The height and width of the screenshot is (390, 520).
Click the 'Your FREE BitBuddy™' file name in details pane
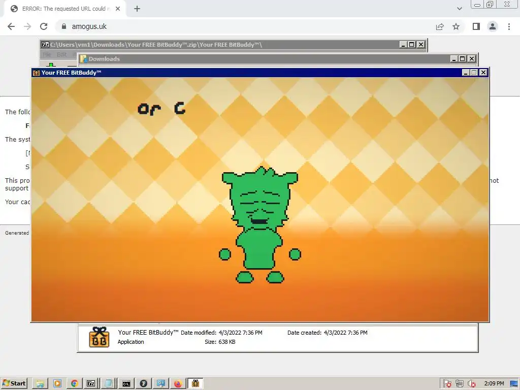(148, 332)
